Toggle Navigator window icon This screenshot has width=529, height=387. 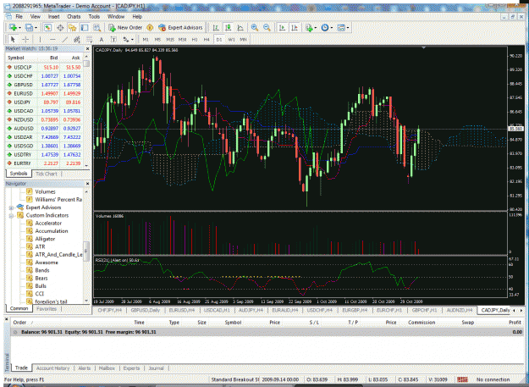pos(72,28)
